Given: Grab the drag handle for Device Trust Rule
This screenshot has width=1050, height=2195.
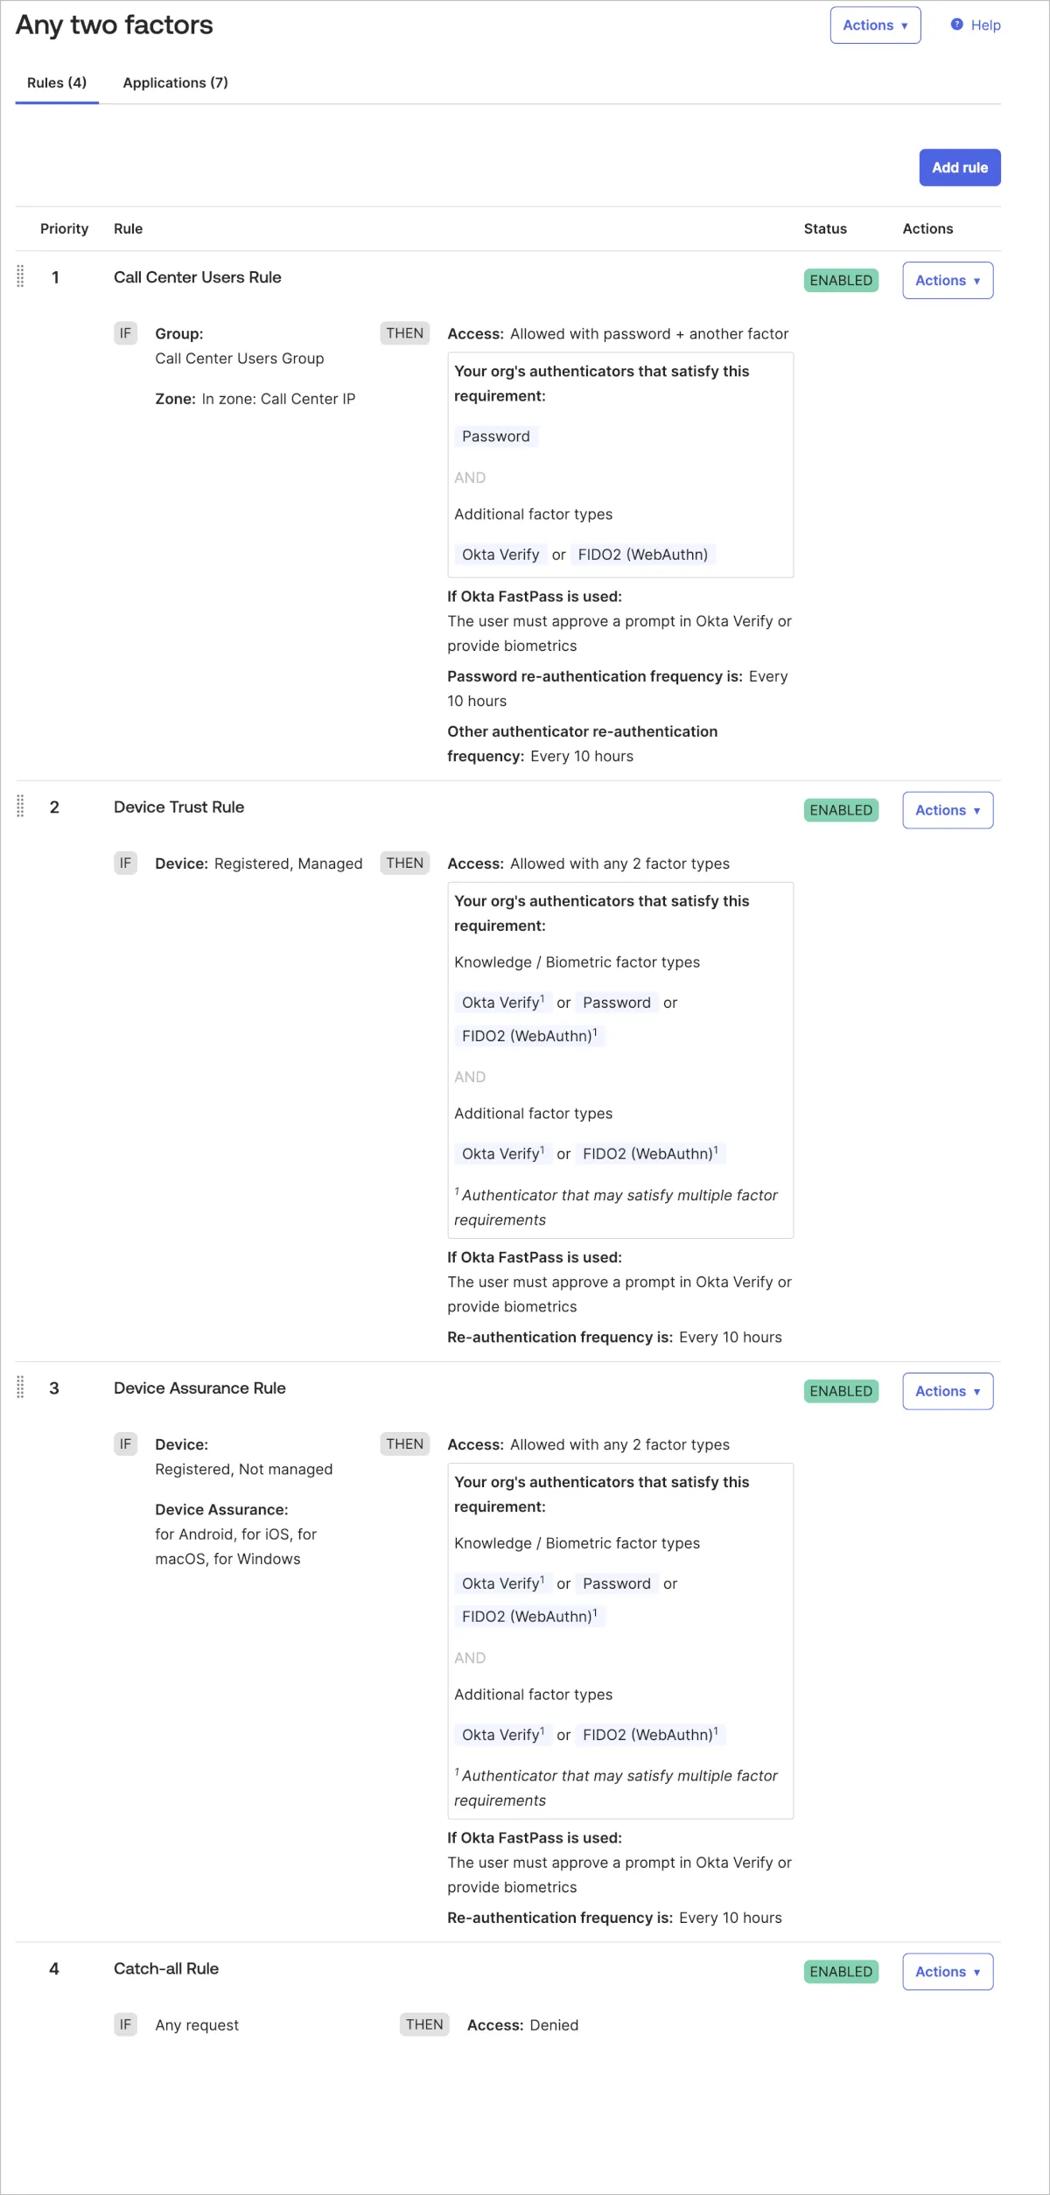Looking at the screenshot, I should (21, 807).
